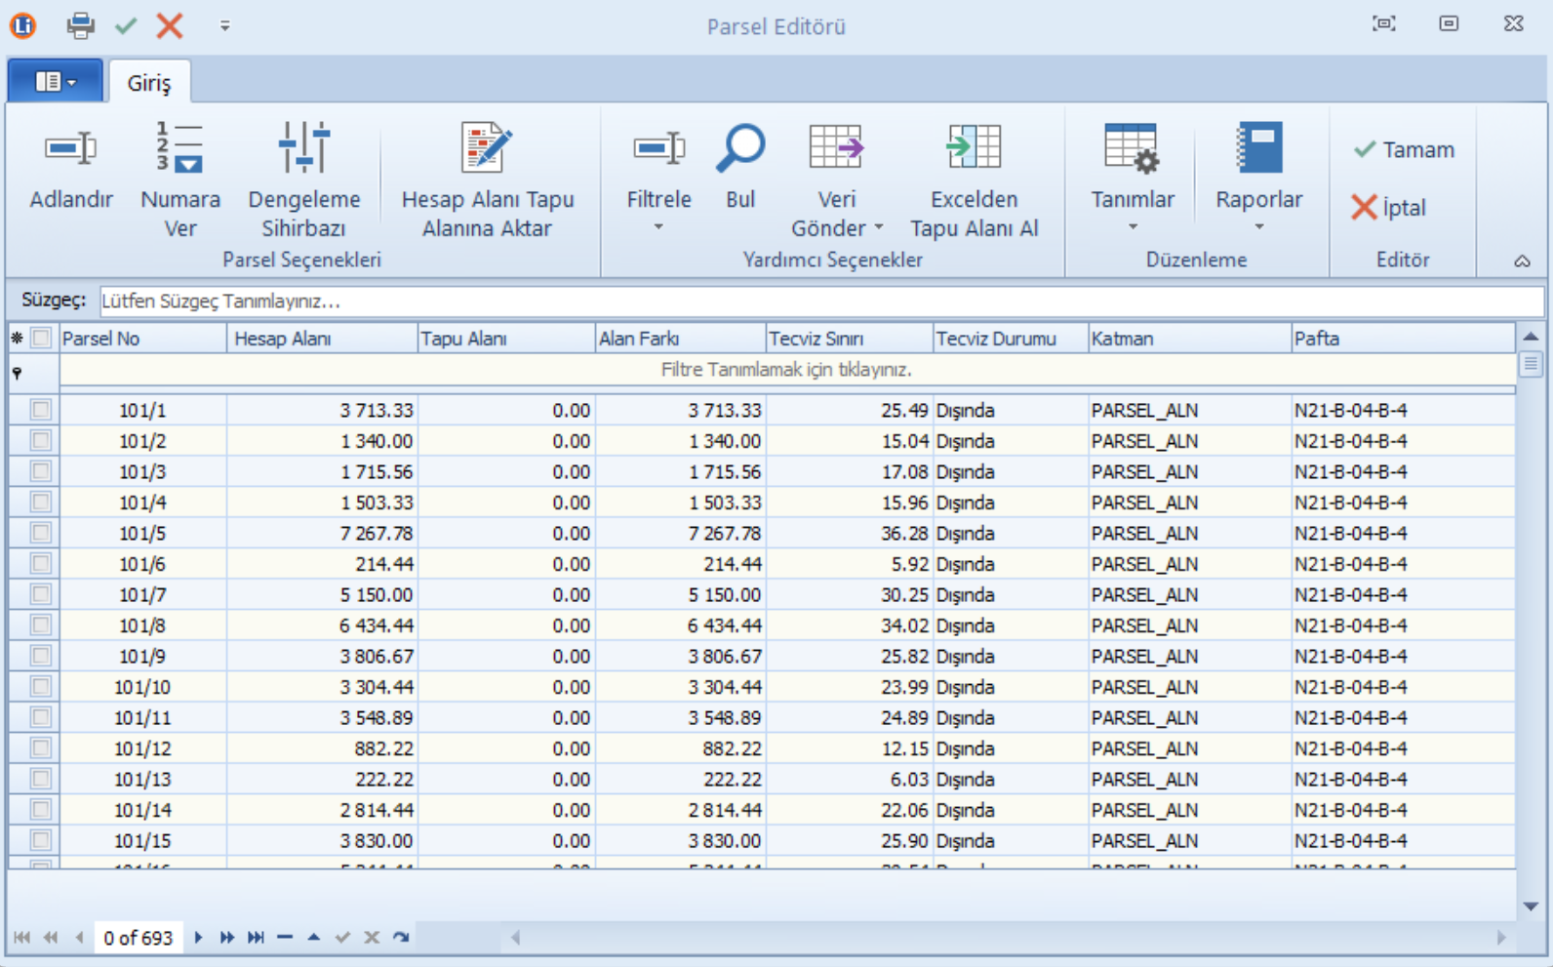The width and height of the screenshot is (1553, 967).
Task: Expand the Filtrele dropdown arrow
Action: click(658, 227)
